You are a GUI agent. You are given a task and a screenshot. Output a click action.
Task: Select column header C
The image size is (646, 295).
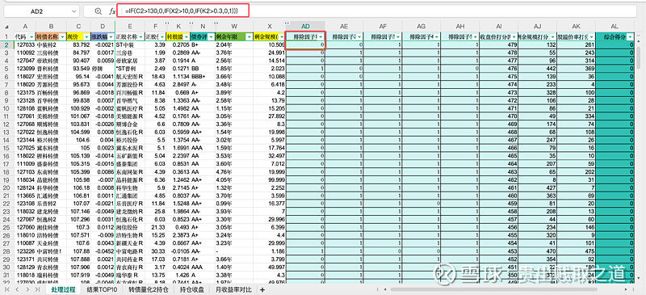pos(78,26)
